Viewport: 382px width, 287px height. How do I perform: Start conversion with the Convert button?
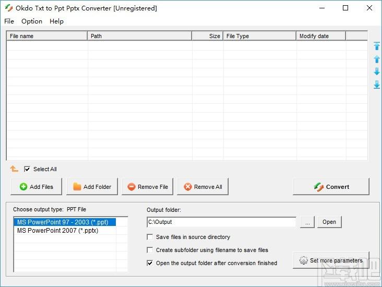[x=331, y=187]
